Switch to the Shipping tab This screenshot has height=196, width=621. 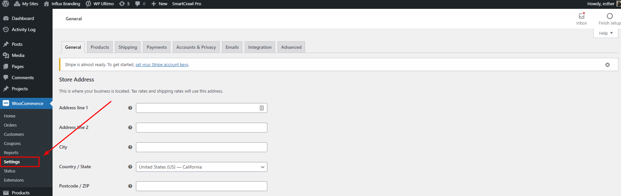pyautogui.click(x=127, y=47)
